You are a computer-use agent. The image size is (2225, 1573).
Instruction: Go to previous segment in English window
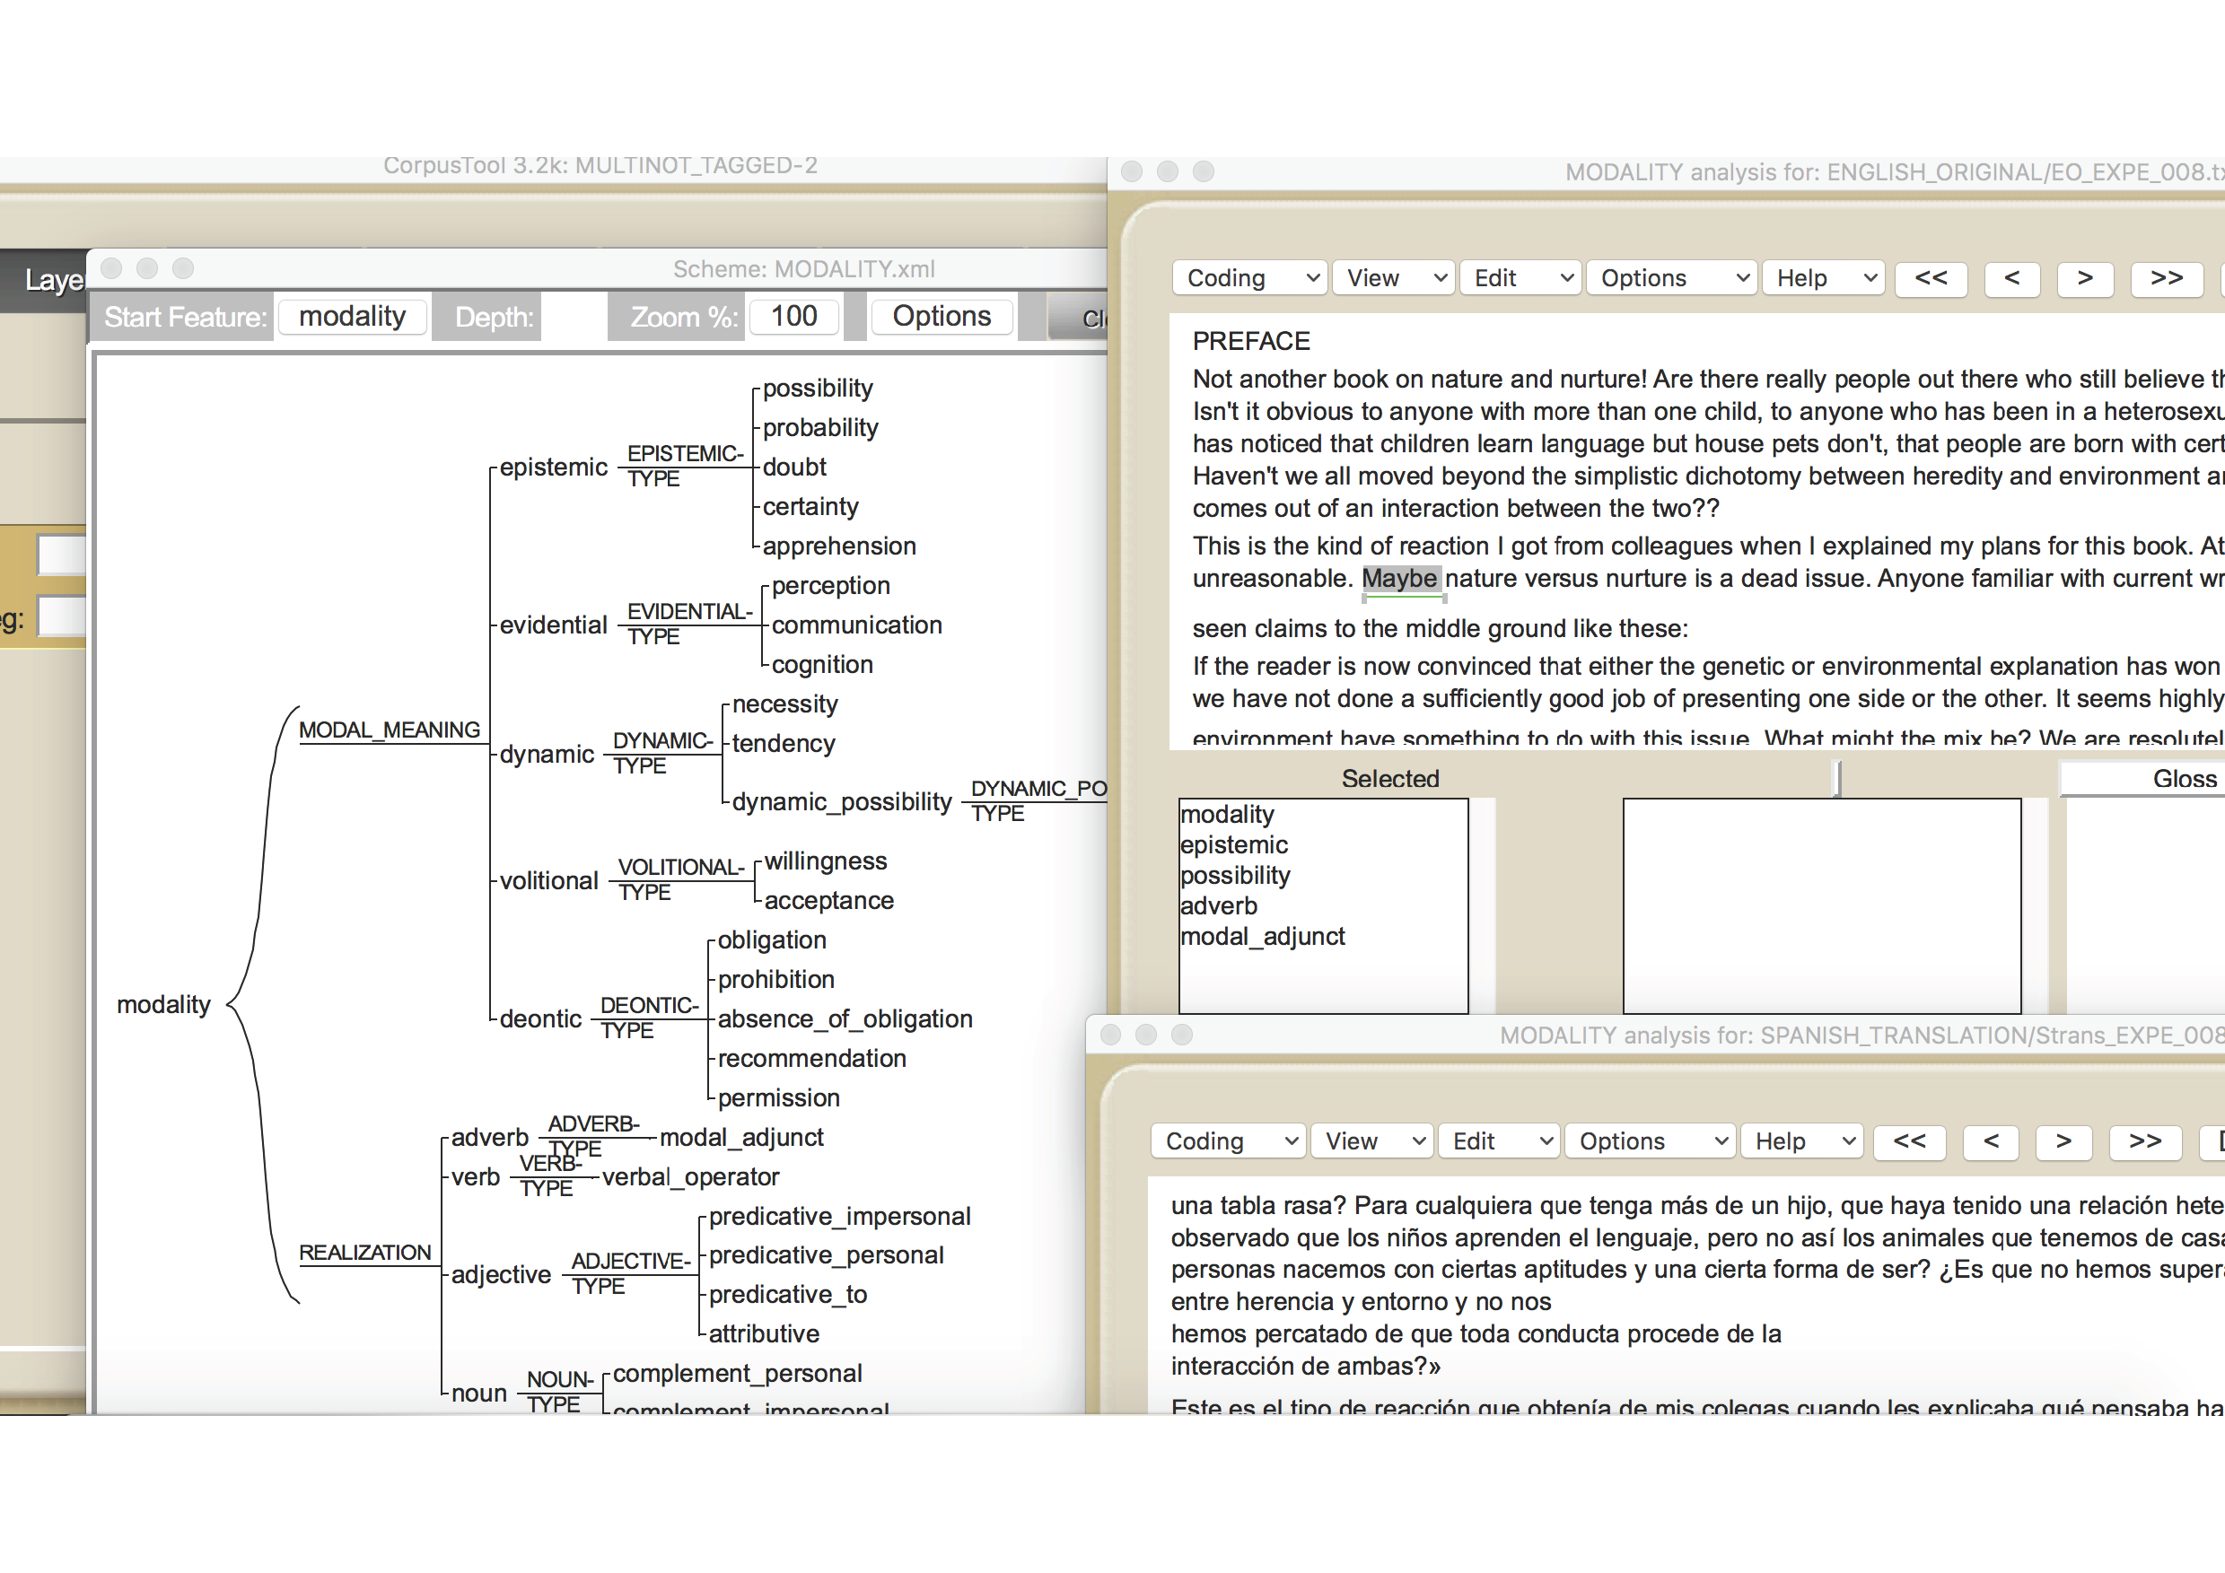[x=2011, y=279]
